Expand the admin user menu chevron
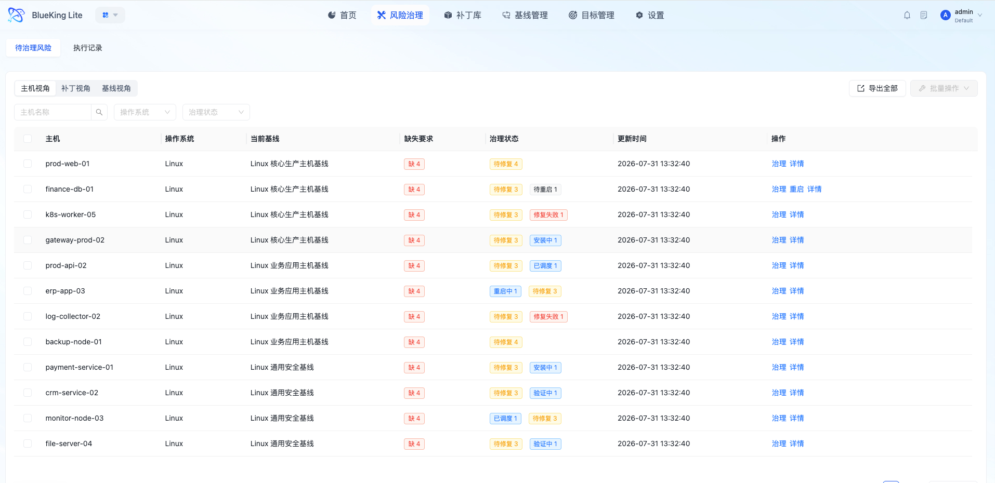Viewport: 995px width, 483px height. pos(980,15)
